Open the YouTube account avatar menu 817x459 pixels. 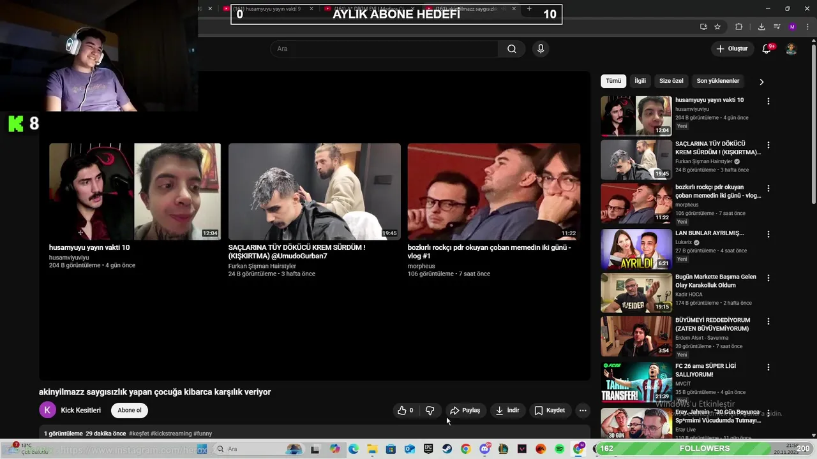(791, 49)
